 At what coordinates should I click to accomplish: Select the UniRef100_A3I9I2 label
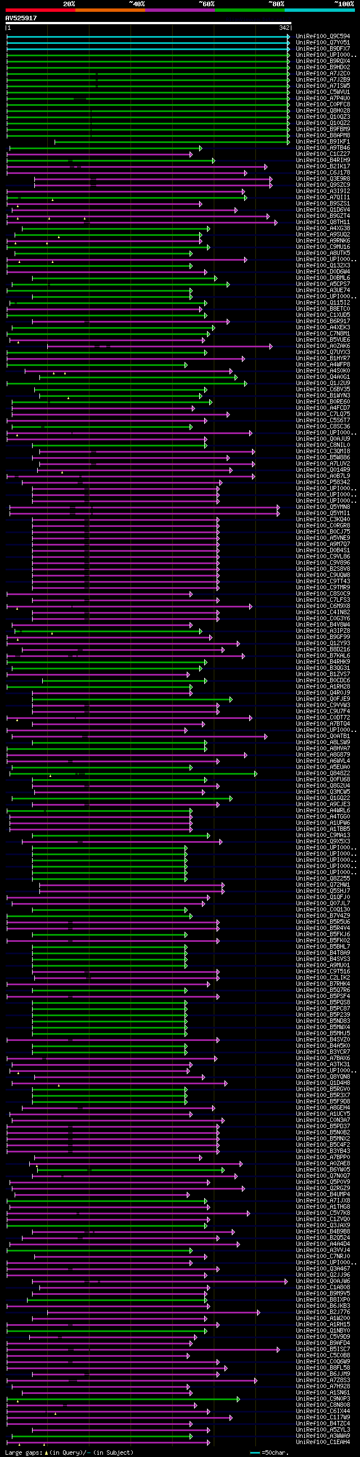pyautogui.click(x=323, y=192)
